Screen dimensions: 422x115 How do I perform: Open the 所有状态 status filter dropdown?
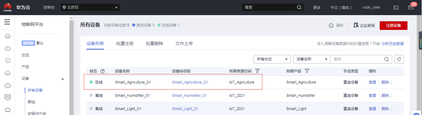272,59
